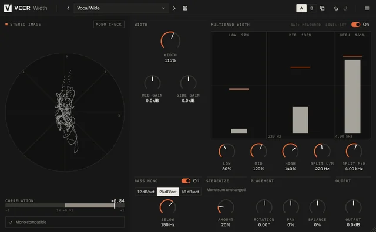Click the 115% width value
The image size is (376, 232).
[170, 60]
